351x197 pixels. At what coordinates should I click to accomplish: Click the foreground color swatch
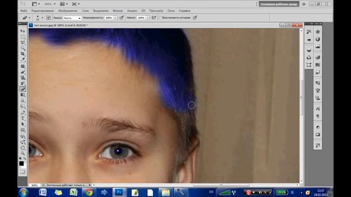tap(21, 164)
